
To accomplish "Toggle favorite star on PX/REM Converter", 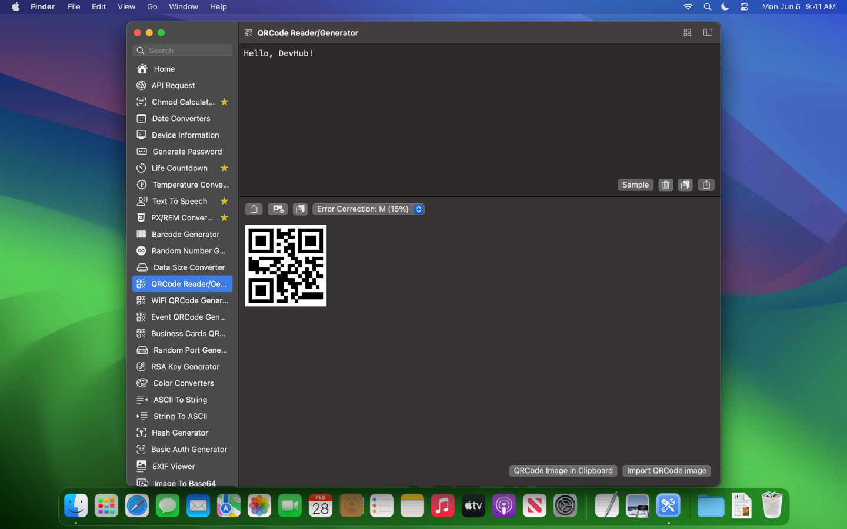I will click(224, 217).
